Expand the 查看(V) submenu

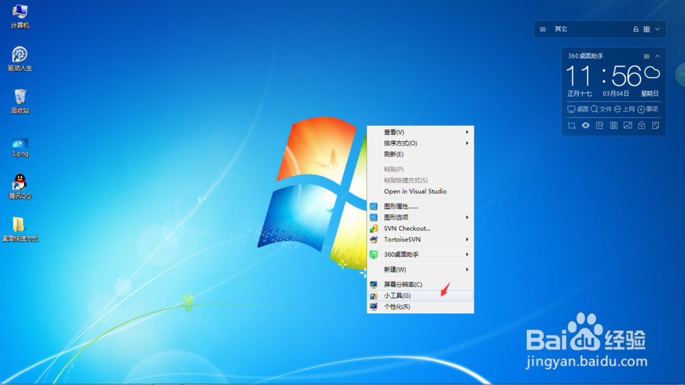421,132
